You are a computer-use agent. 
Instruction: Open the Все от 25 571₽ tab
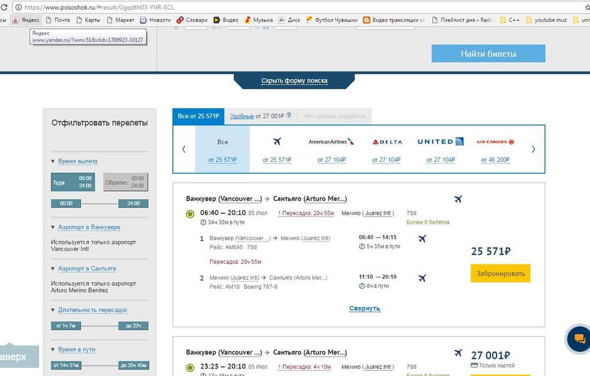point(198,116)
